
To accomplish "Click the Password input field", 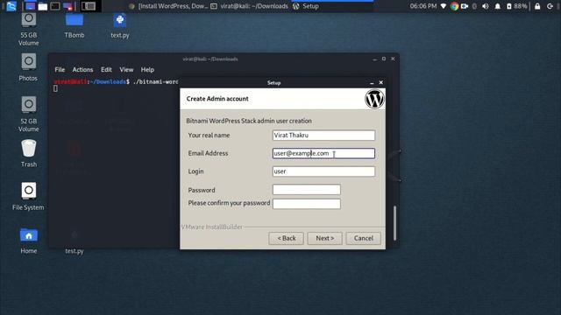I will point(307,190).
